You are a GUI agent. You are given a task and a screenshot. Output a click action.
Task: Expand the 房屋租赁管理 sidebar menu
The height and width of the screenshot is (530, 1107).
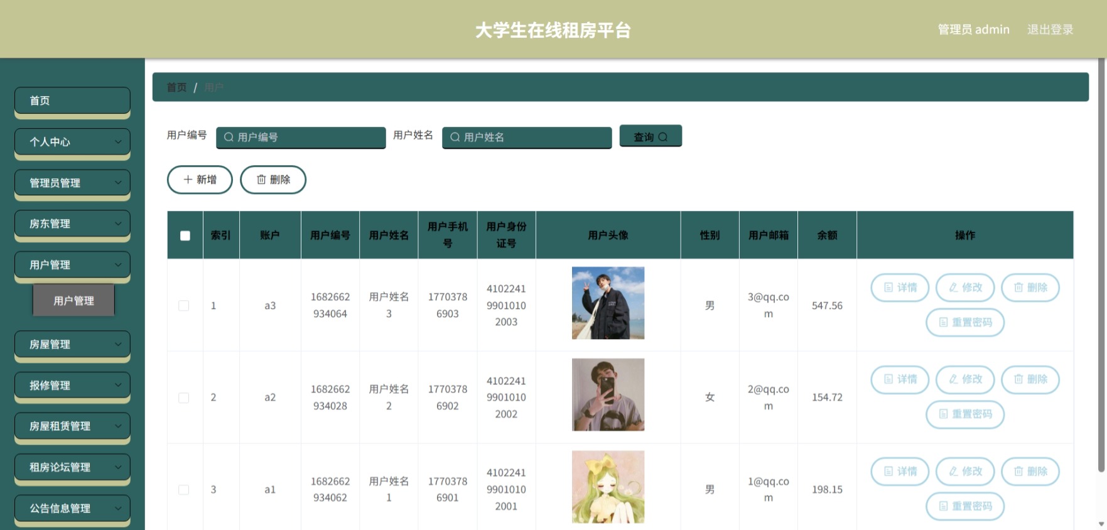(x=72, y=426)
